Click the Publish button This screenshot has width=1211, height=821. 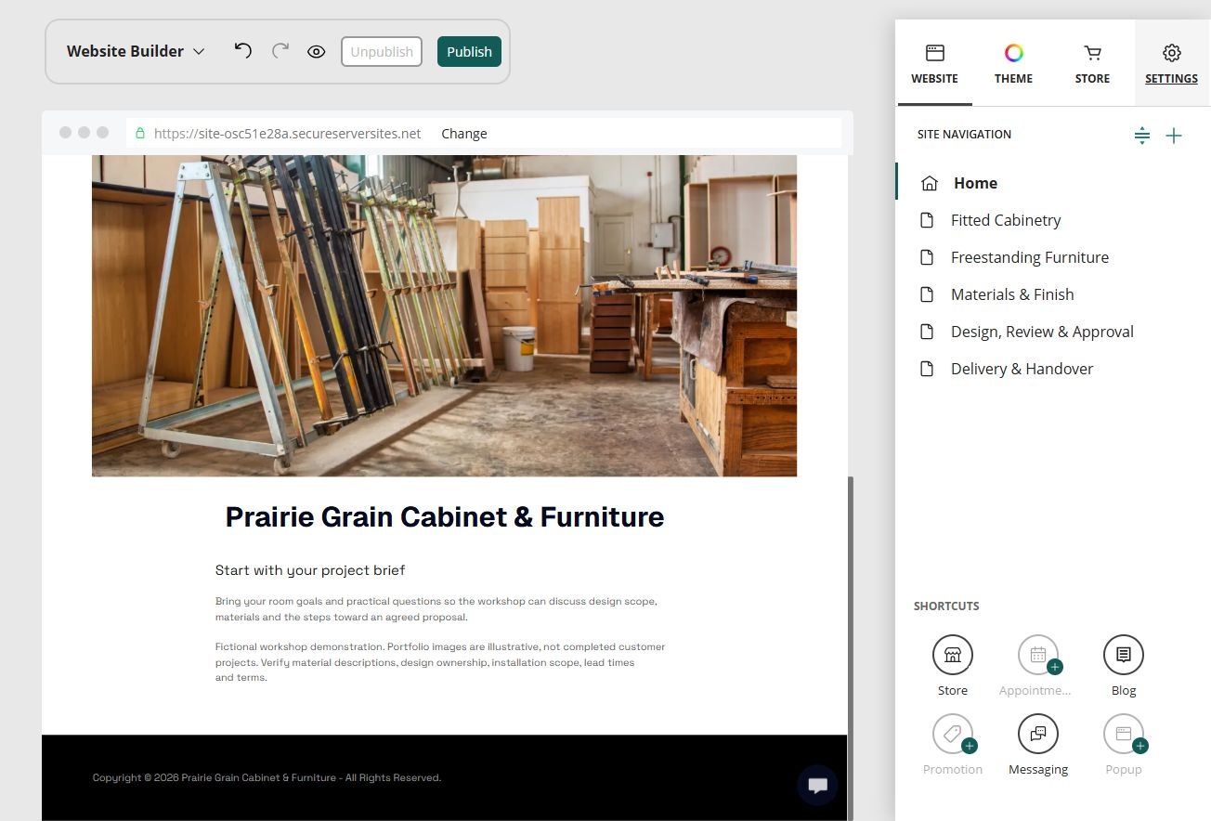pos(469,52)
